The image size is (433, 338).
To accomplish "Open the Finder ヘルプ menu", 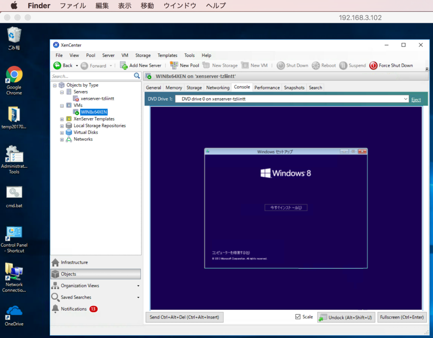I will [216, 5].
